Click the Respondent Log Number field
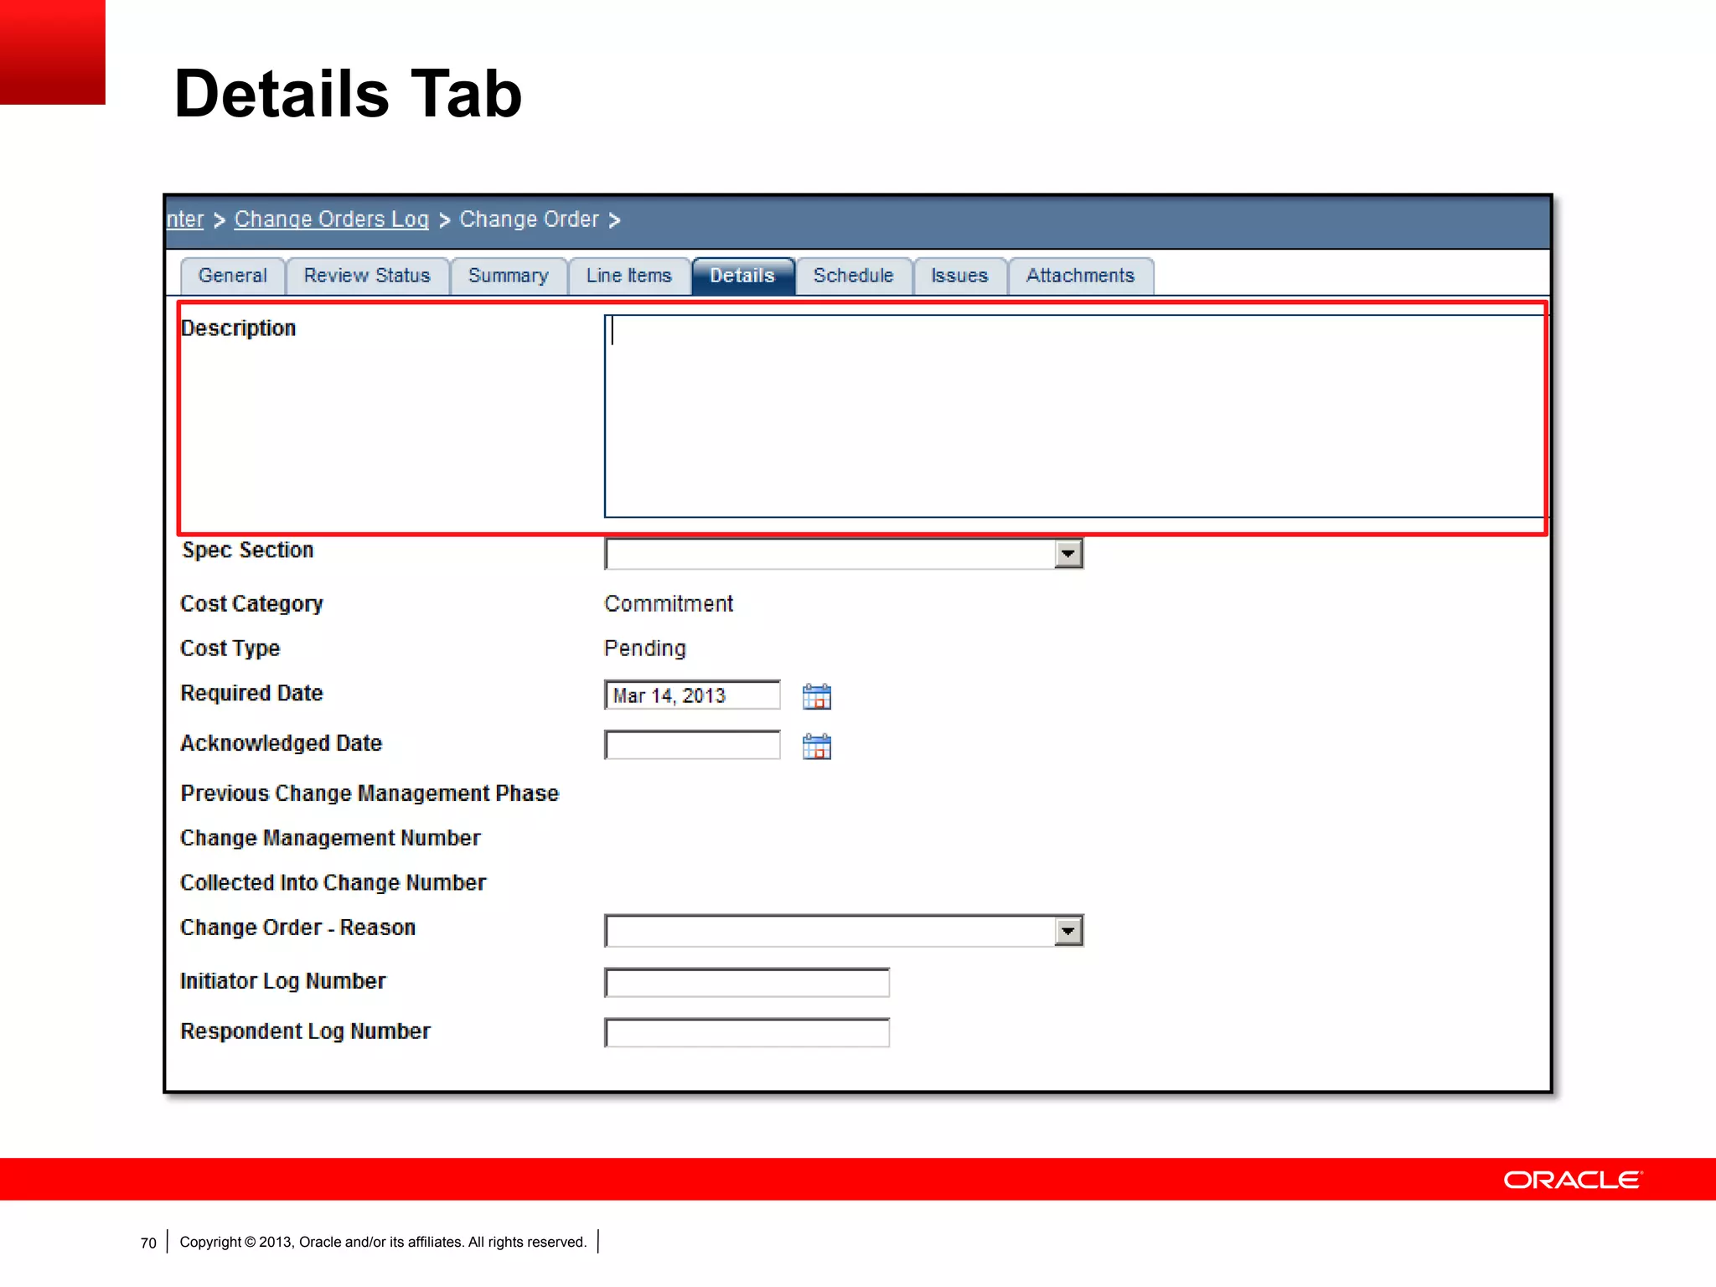 point(747,1032)
